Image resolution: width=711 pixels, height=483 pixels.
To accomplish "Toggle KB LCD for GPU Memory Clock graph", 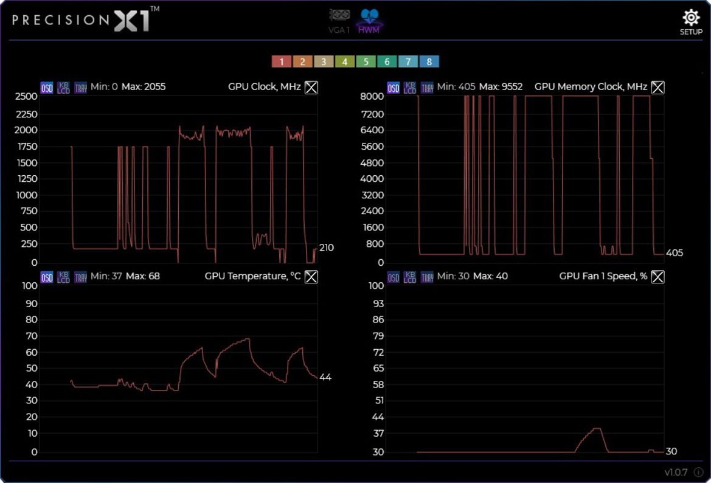I will click(410, 88).
